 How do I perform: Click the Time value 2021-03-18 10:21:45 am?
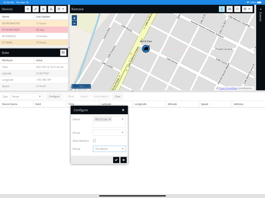point(50,67)
